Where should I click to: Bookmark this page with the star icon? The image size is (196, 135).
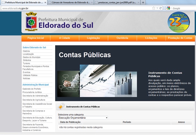[x=154, y=8]
